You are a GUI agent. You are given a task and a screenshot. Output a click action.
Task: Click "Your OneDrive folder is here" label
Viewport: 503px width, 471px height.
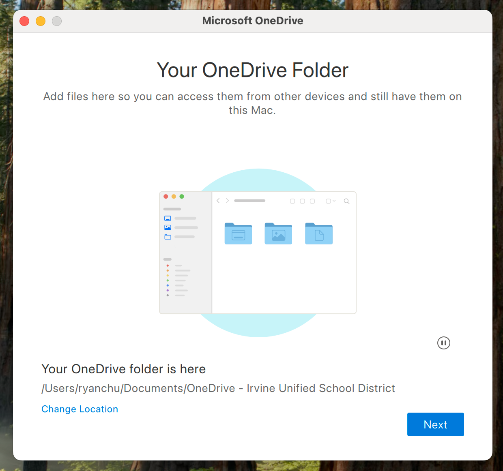[124, 369]
